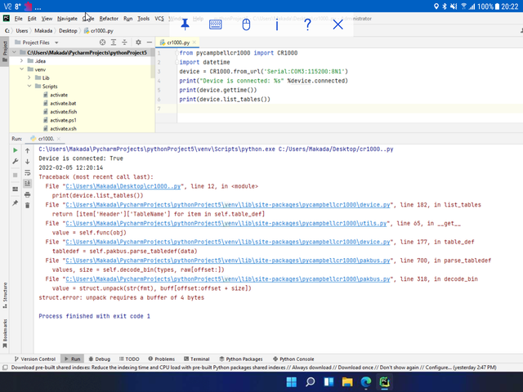Toggle the Project side tool button
The width and height of the screenshot is (523, 392).
pyautogui.click(x=5, y=51)
